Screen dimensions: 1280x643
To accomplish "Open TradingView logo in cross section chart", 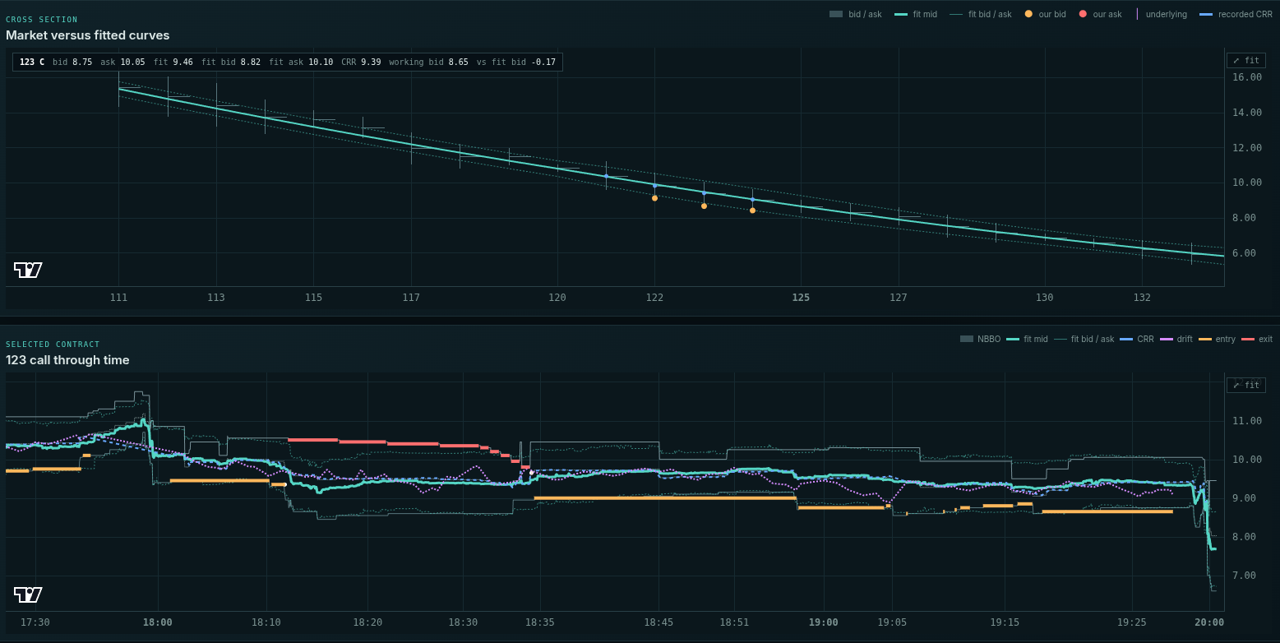I will 28,270.
